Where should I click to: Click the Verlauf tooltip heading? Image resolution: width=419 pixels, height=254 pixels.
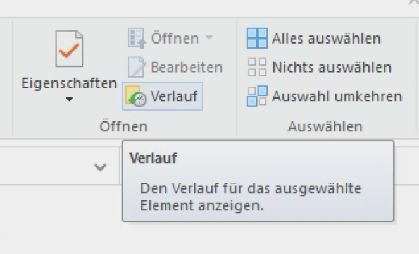[x=153, y=158]
